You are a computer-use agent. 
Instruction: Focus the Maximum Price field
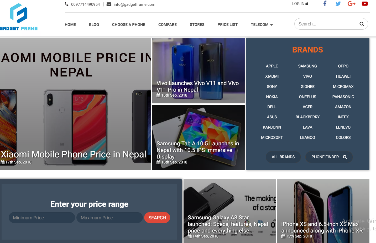(x=109, y=218)
